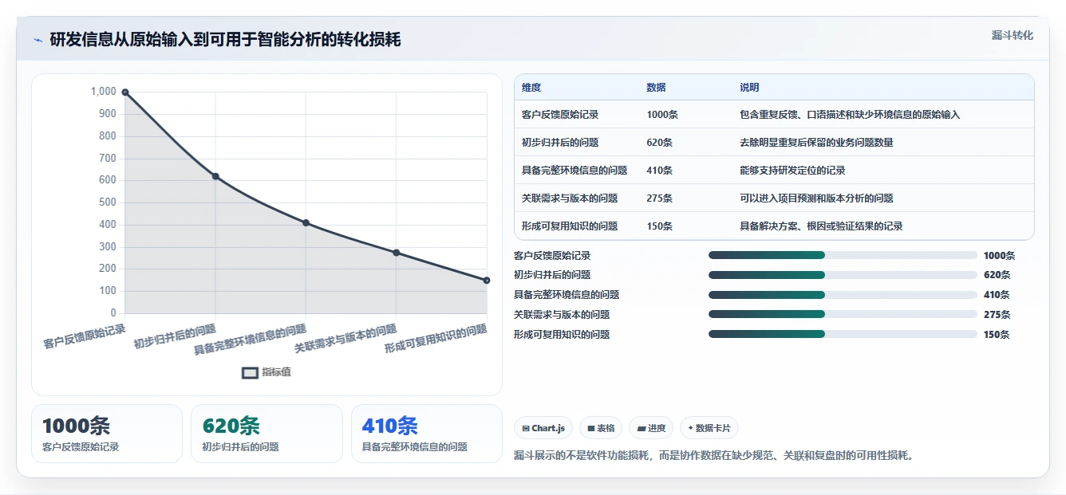The width and height of the screenshot is (1066, 495).
Task: Select table cell 客户反馈原始记录
Action: click(x=560, y=115)
